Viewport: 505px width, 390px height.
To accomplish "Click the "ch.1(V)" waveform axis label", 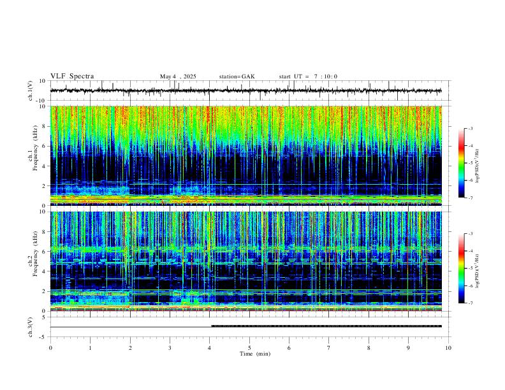I will (31, 90).
